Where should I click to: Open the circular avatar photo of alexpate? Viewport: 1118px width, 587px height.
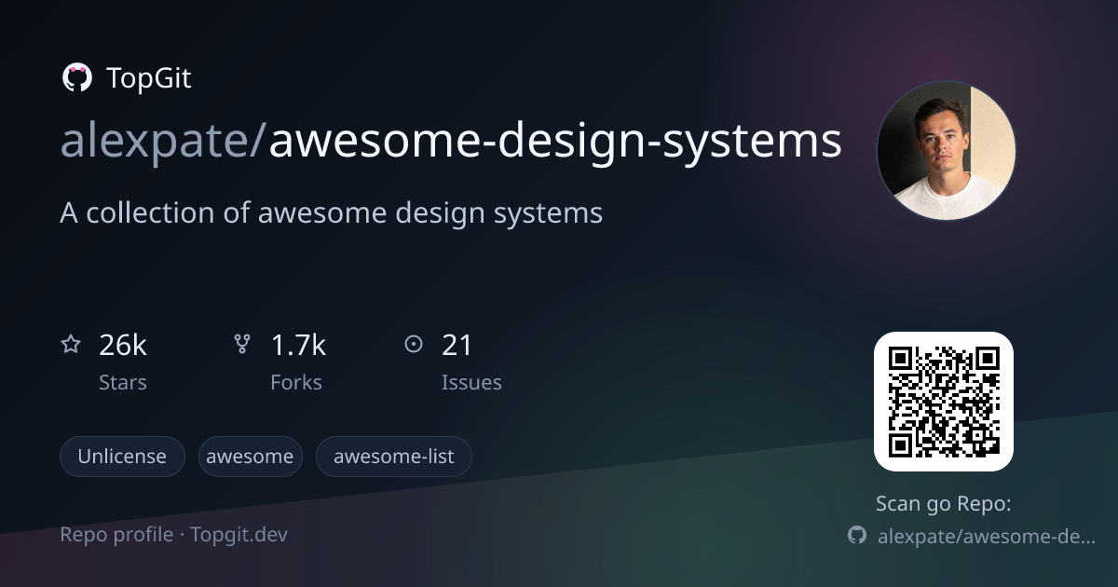[x=946, y=151]
